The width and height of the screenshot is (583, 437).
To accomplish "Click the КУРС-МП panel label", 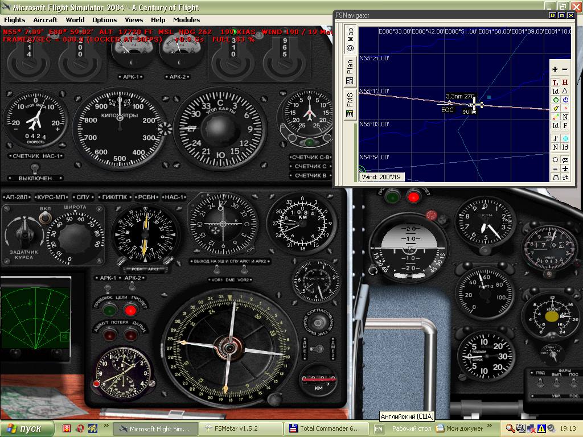I will click(x=51, y=197).
